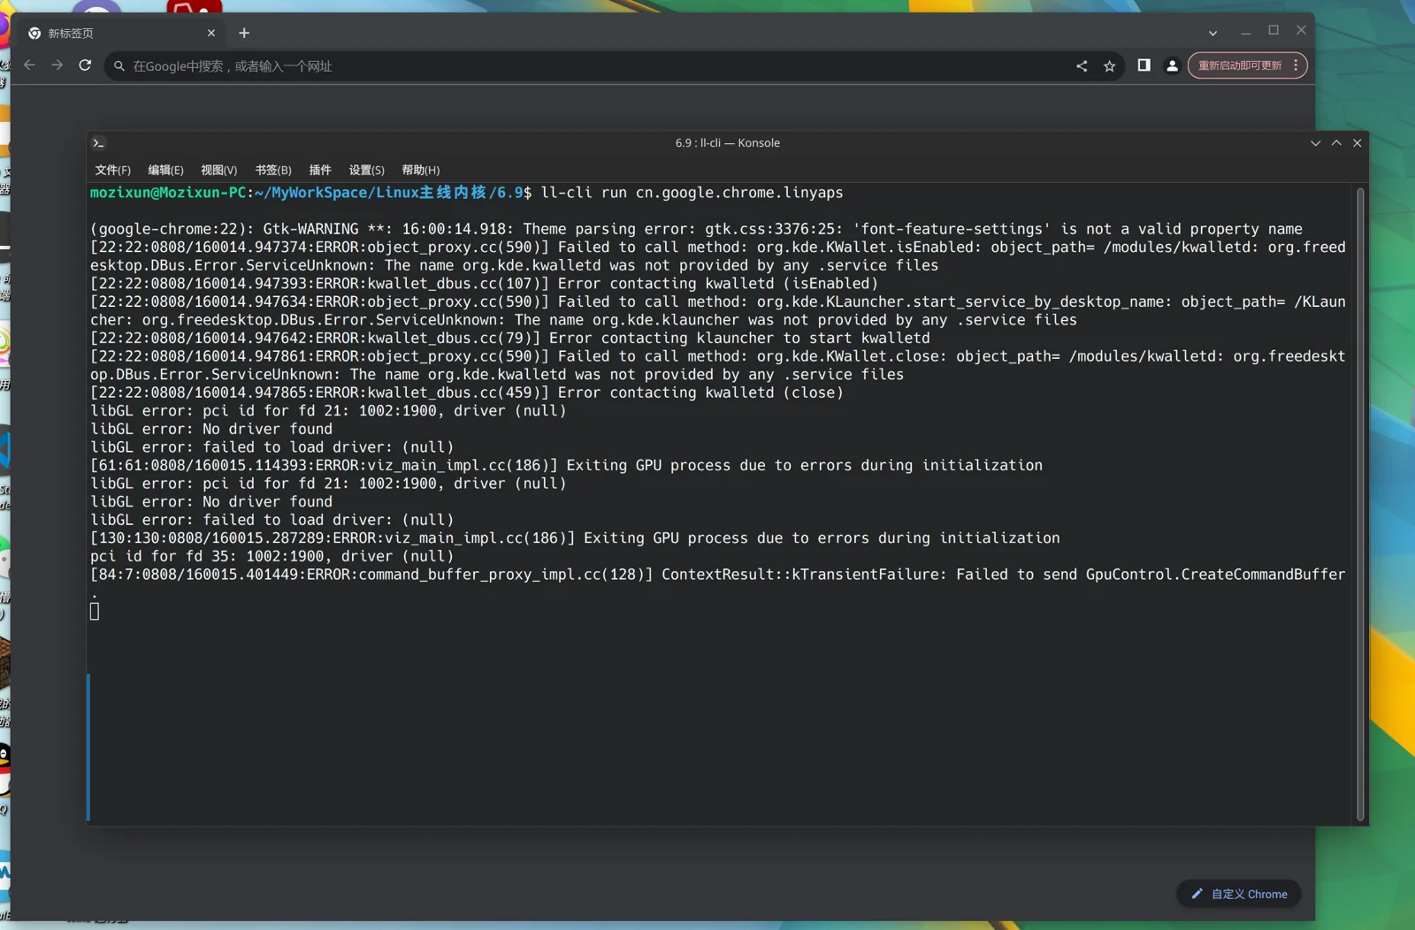
Task: Go back in Chrome navigation
Action: [29, 65]
